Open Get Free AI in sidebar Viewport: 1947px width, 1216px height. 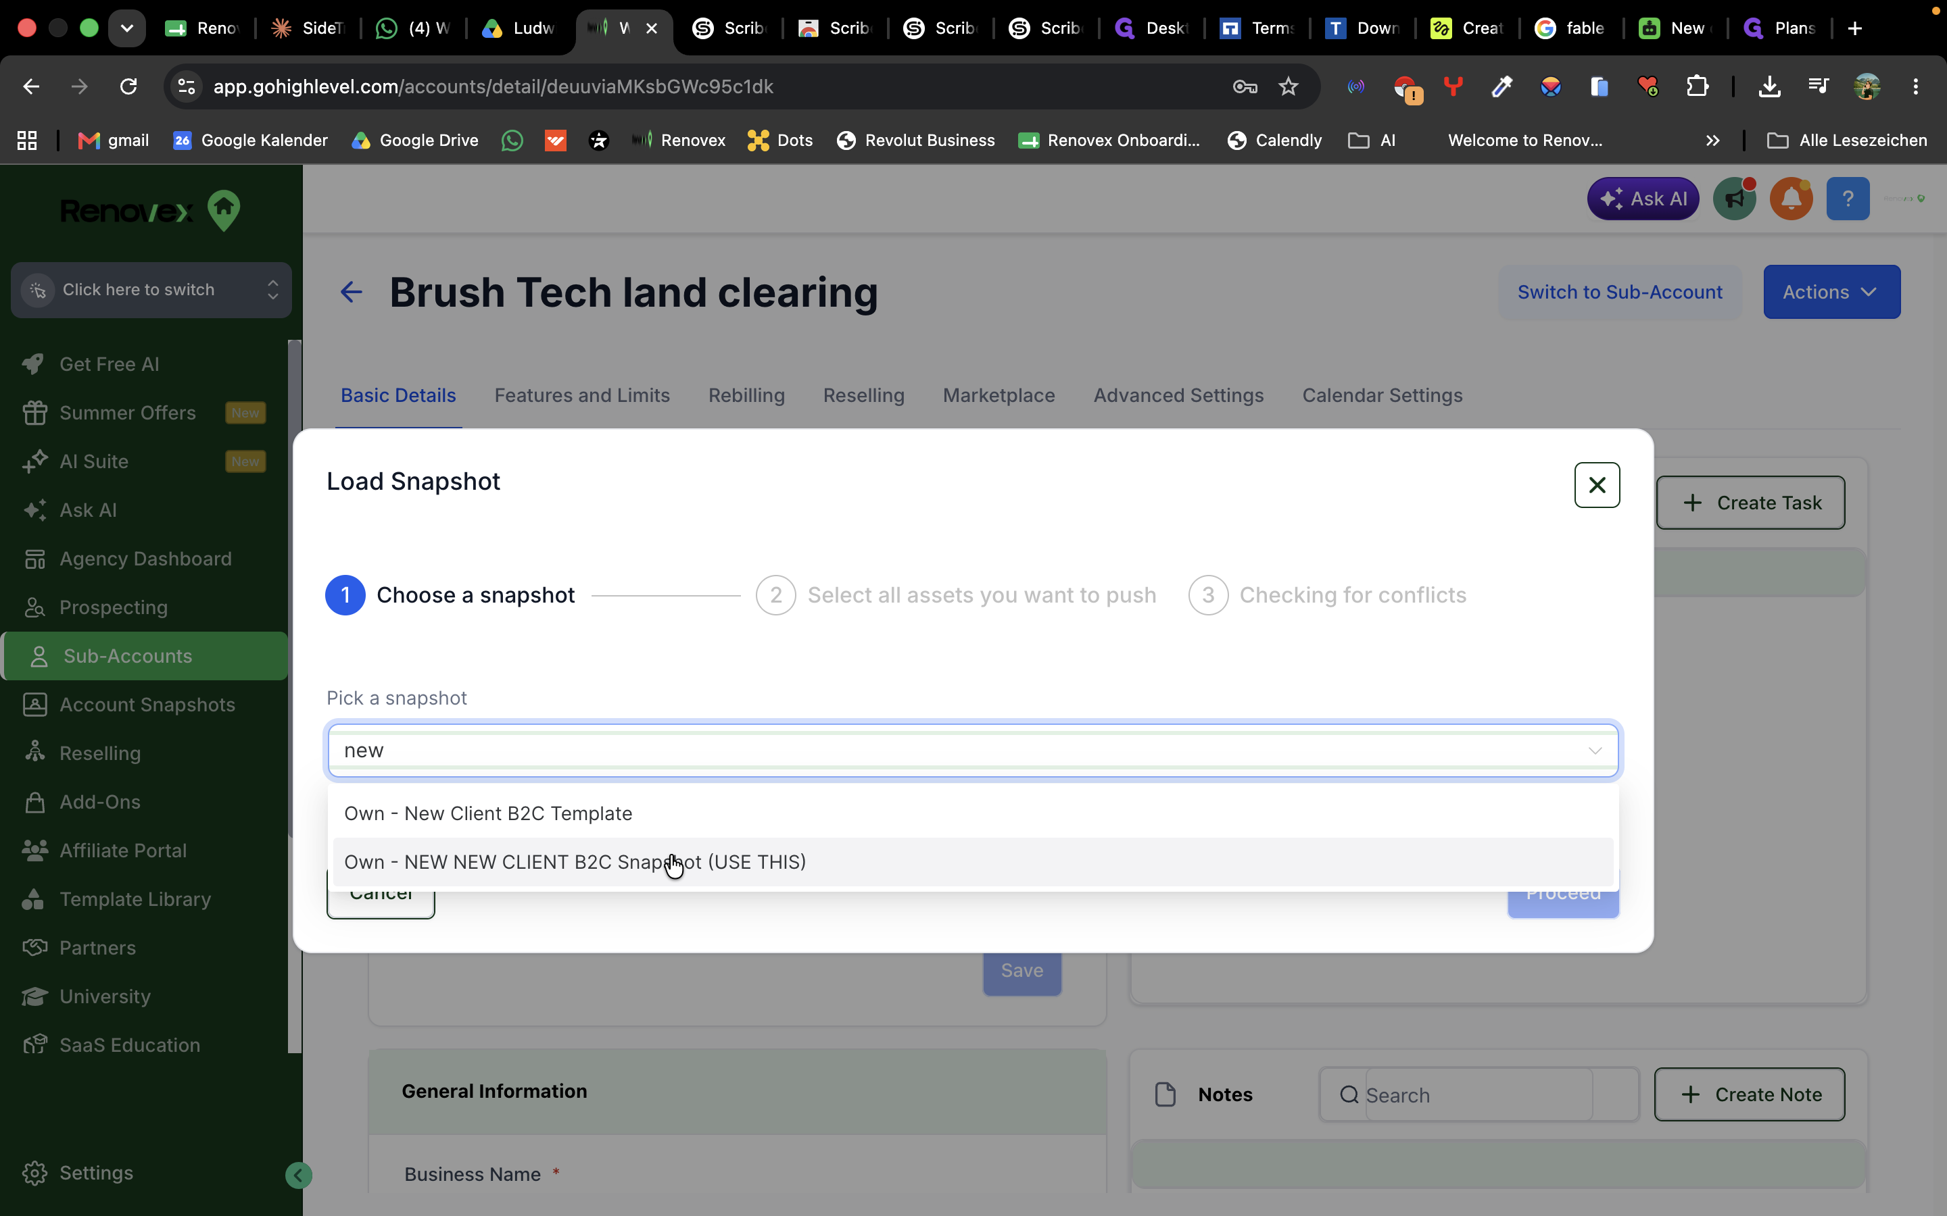coord(109,364)
